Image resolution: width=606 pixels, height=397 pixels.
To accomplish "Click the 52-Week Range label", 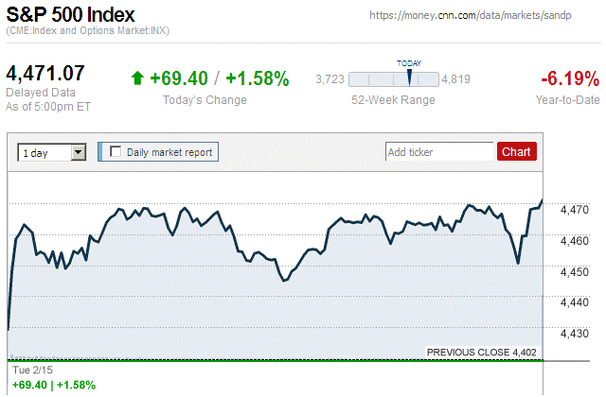I will (393, 100).
